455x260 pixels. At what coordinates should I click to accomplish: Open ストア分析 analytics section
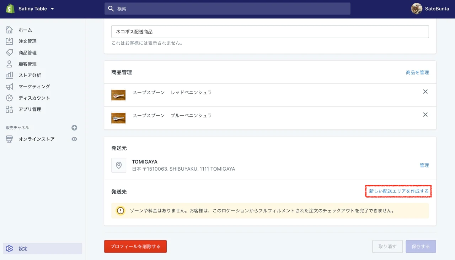(30, 76)
